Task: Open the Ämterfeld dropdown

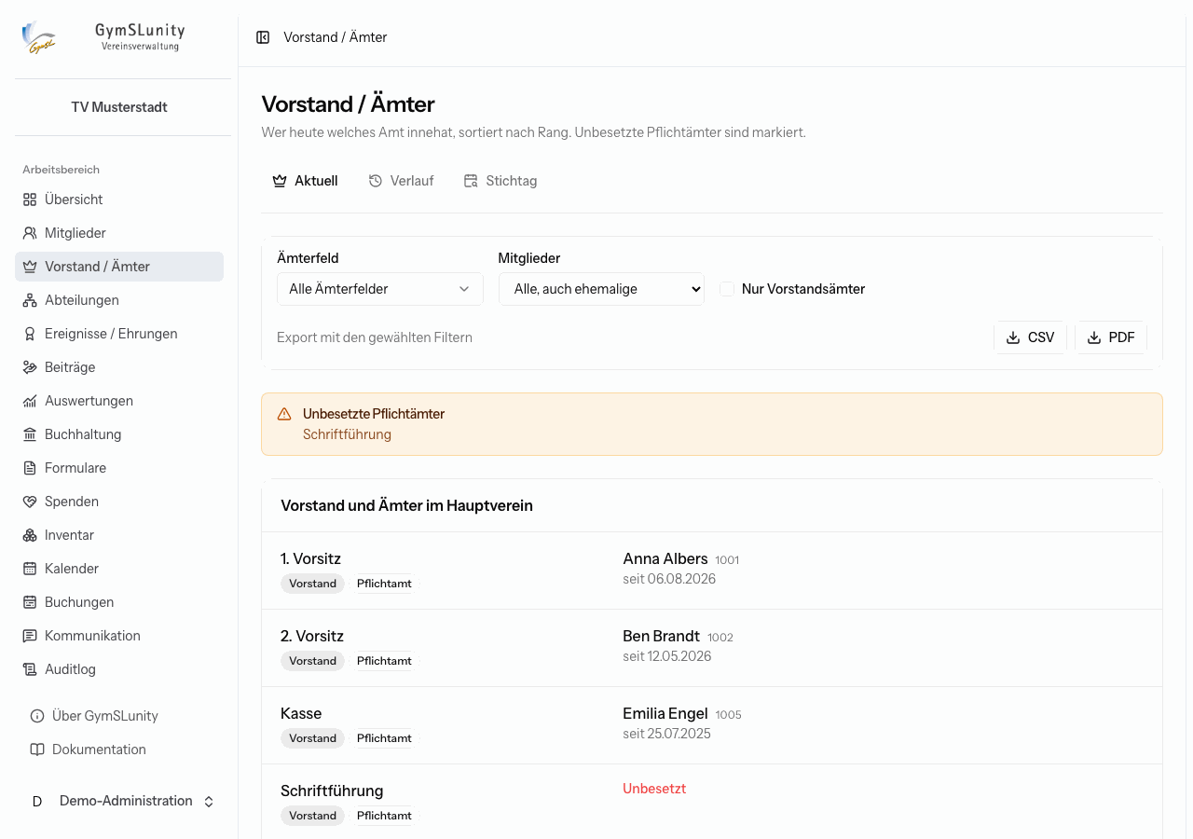Action: [380, 289]
